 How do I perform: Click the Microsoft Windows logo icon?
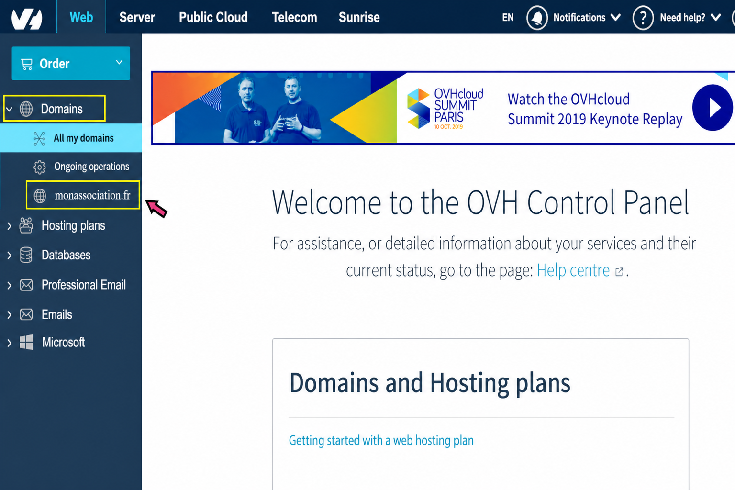click(x=26, y=342)
